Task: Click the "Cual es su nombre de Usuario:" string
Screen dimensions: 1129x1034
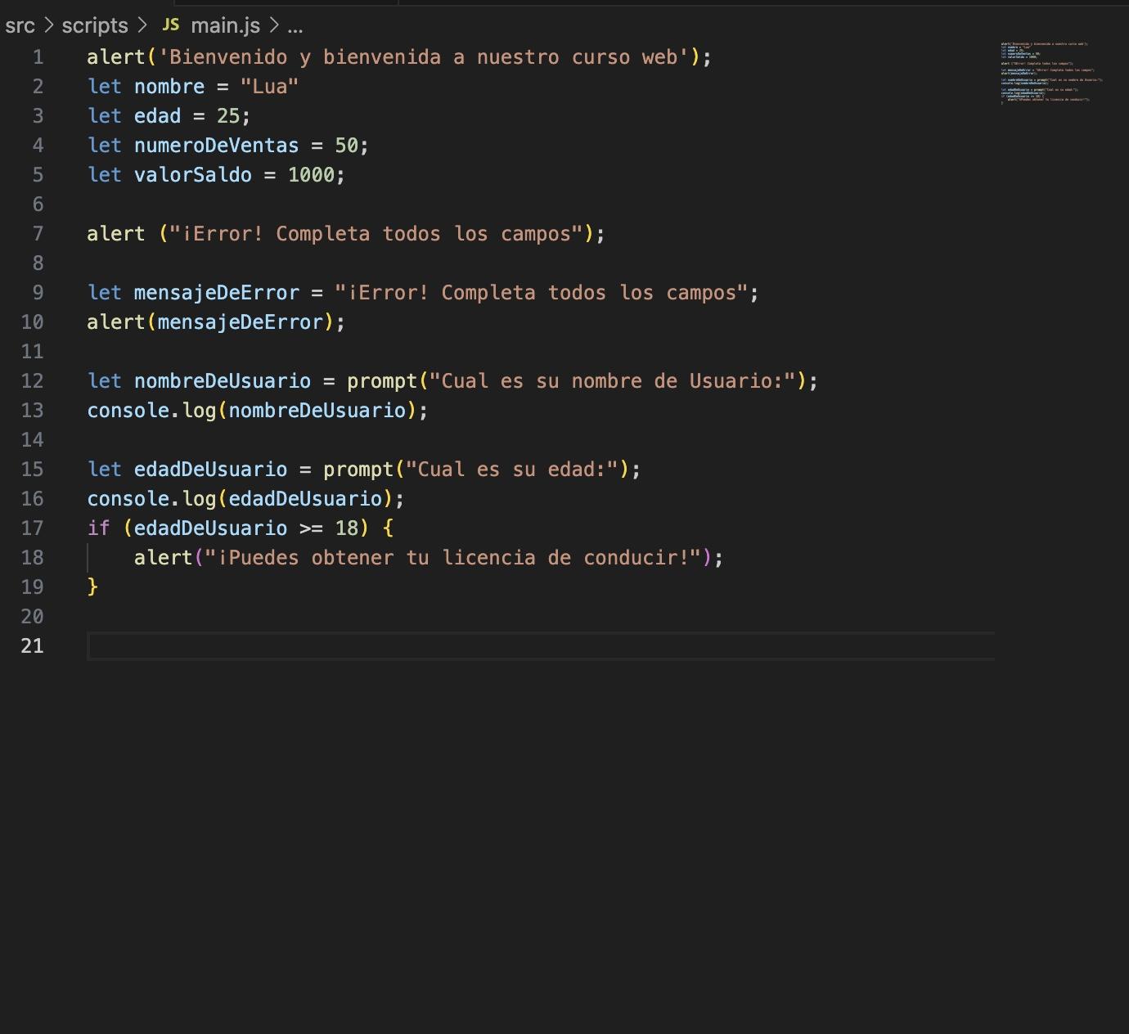Action: pyautogui.click(x=613, y=381)
